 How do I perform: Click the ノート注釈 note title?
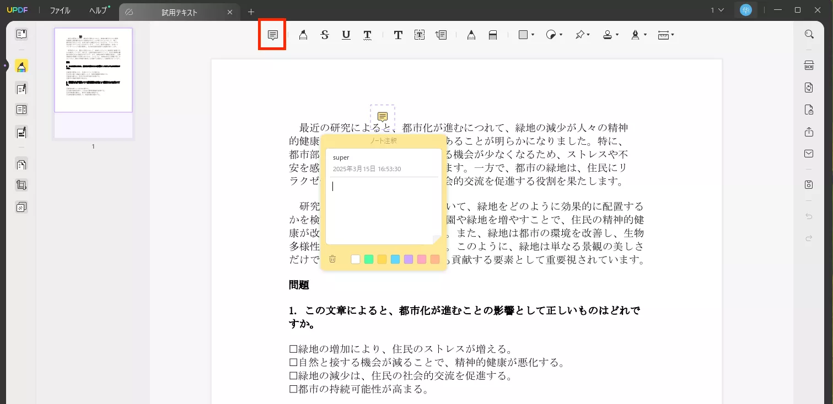pos(384,140)
